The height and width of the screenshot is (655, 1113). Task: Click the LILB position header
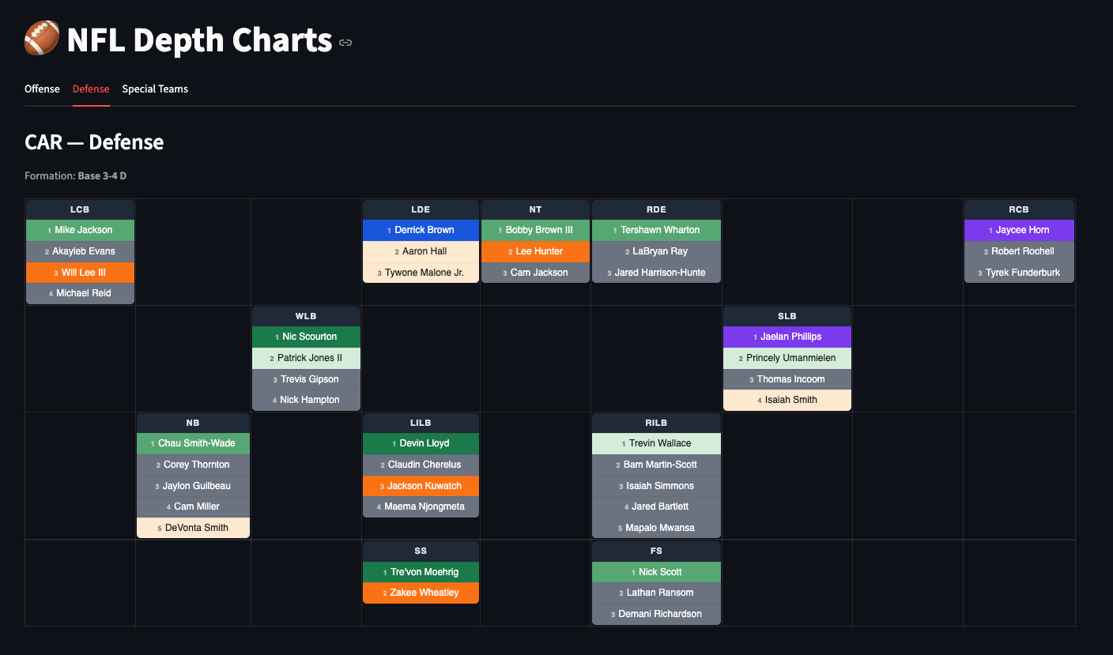pyautogui.click(x=421, y=423)
